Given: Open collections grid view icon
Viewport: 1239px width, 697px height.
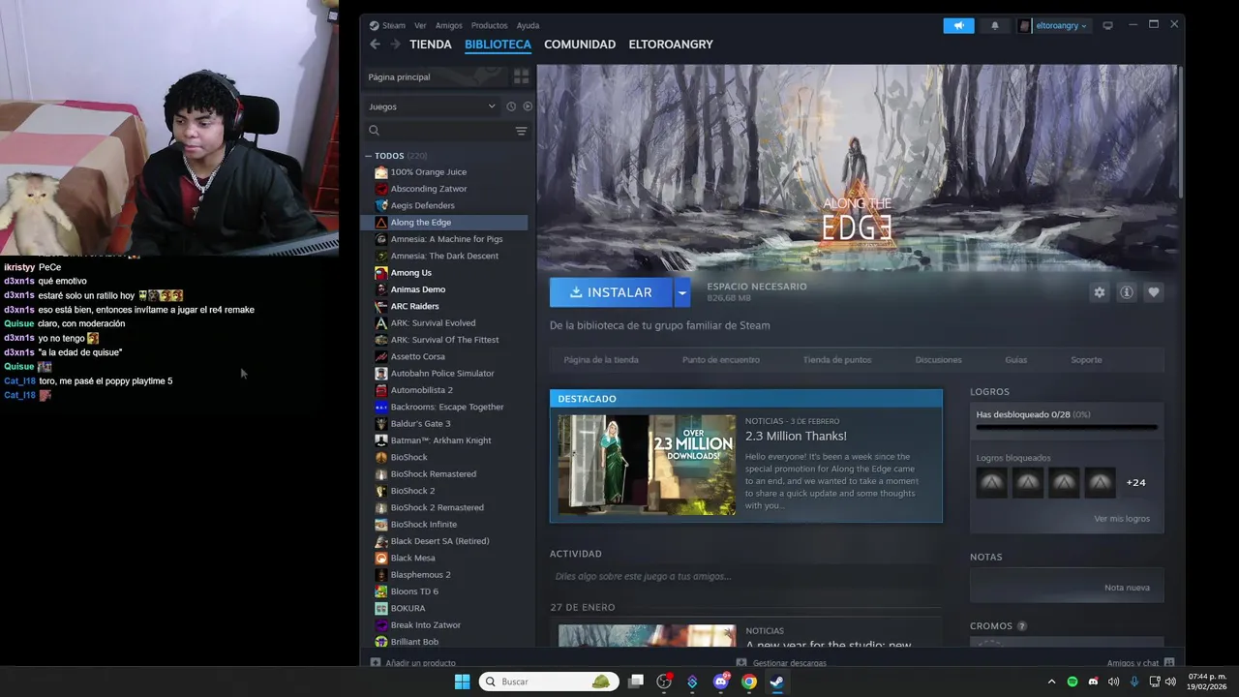Looking at the screenshot, I should click(x=521, y=76).
